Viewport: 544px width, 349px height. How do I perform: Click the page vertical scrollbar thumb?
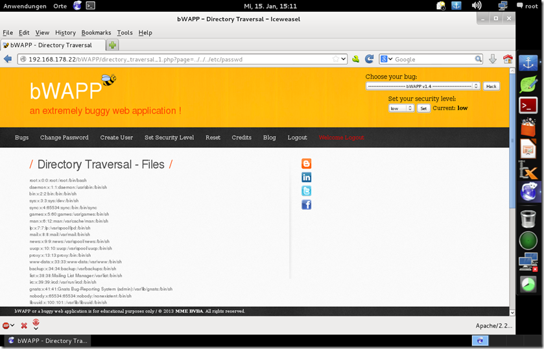tap(512, 141)
